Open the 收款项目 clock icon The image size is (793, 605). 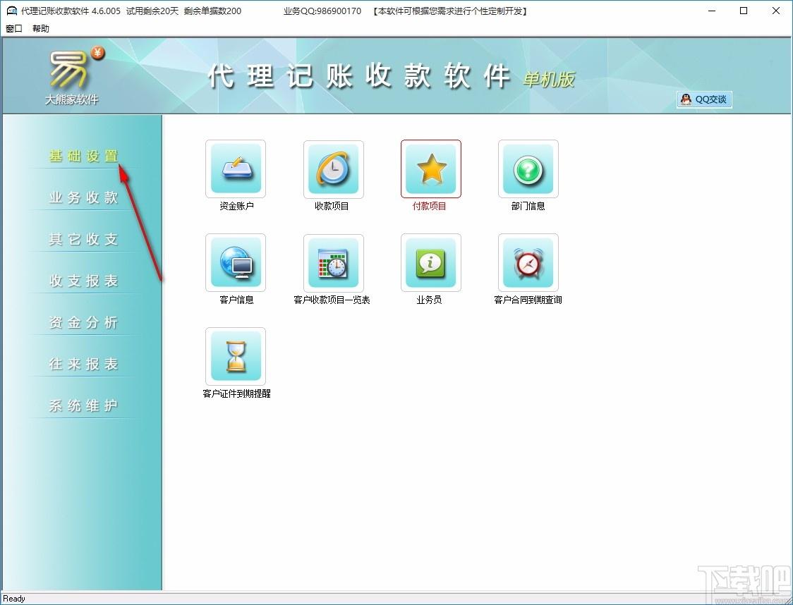pyautogui.click(x=333, y=169)
